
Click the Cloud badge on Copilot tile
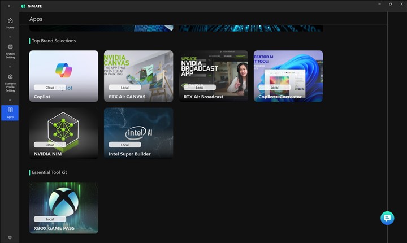tap(50, 88)
